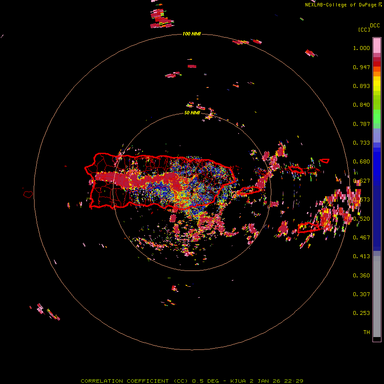Image resolution: width=384 pixels, height=384 pixels.
Task: Click the 0.840 legend value
Action: click(x=361, y=105)
